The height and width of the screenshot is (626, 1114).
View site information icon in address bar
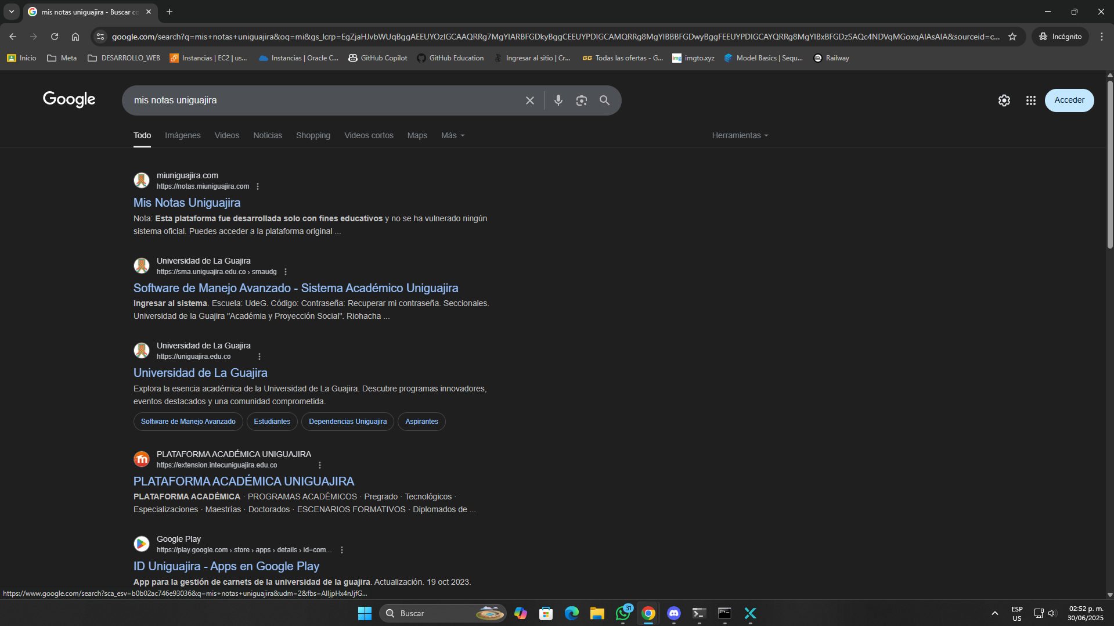100,37
